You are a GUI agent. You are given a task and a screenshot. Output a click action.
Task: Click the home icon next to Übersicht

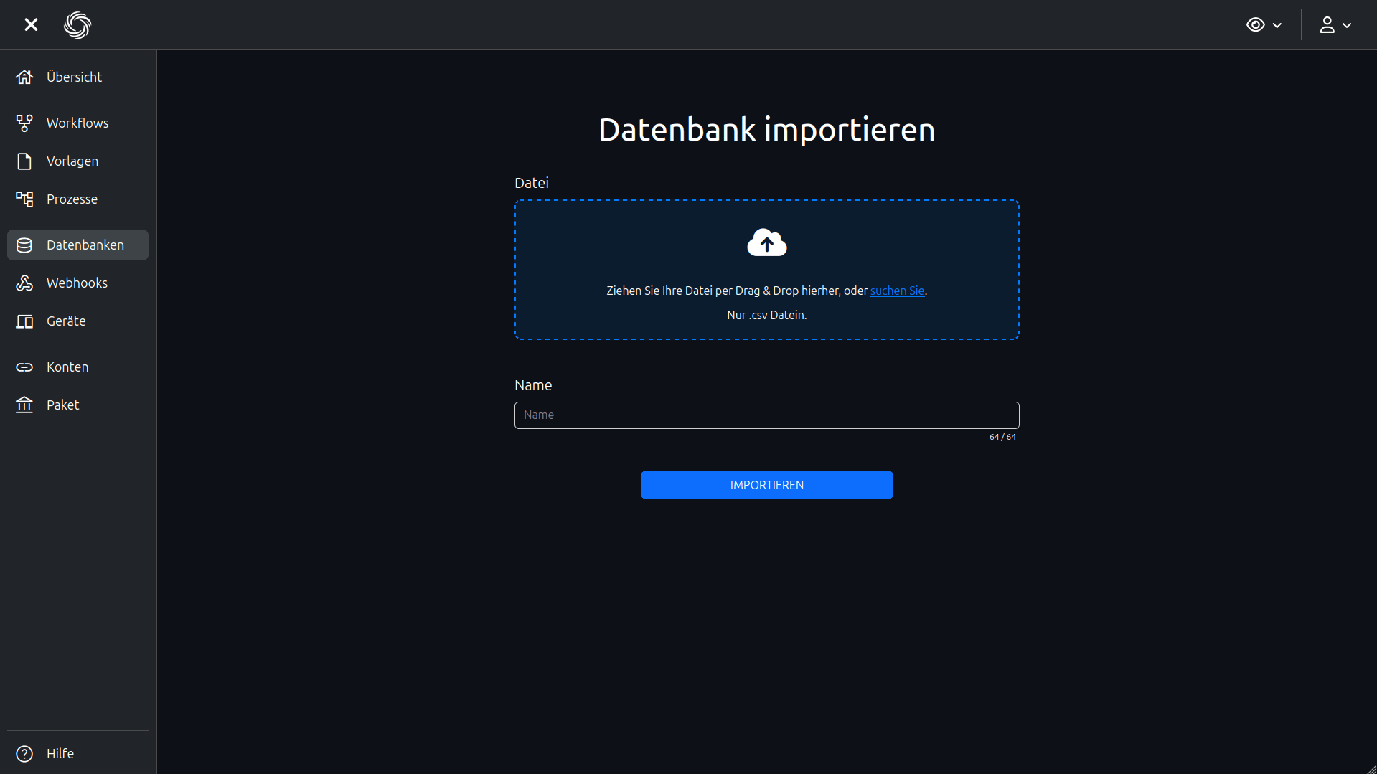[x=24, y=77]
